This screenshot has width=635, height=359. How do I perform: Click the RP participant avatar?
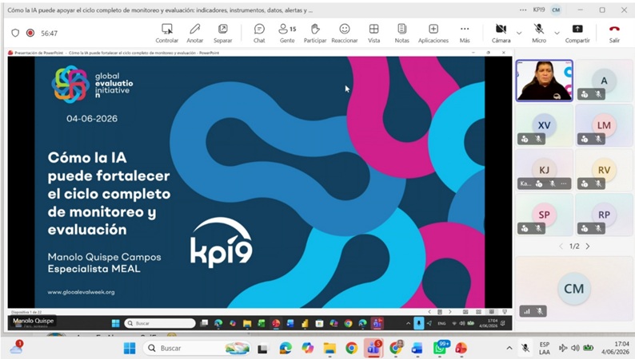coord(604,215)
